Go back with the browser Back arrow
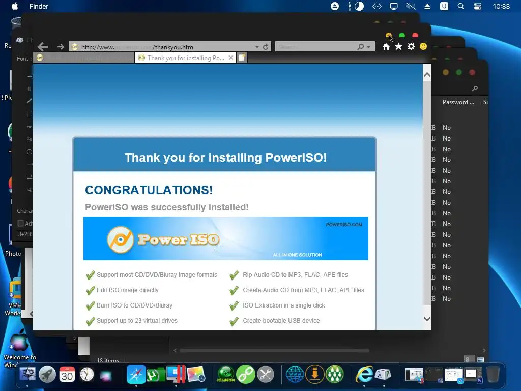This screenshot has height=391, width=521. coord(43,47)
